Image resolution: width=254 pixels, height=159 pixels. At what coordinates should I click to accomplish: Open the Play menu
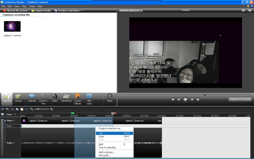24,6
